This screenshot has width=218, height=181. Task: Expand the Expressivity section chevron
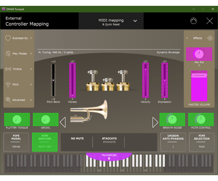pos(31,38)
